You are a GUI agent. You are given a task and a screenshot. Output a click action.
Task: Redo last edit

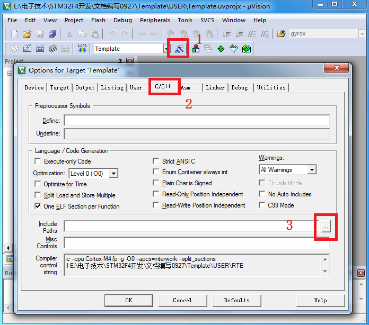[125, 34]
